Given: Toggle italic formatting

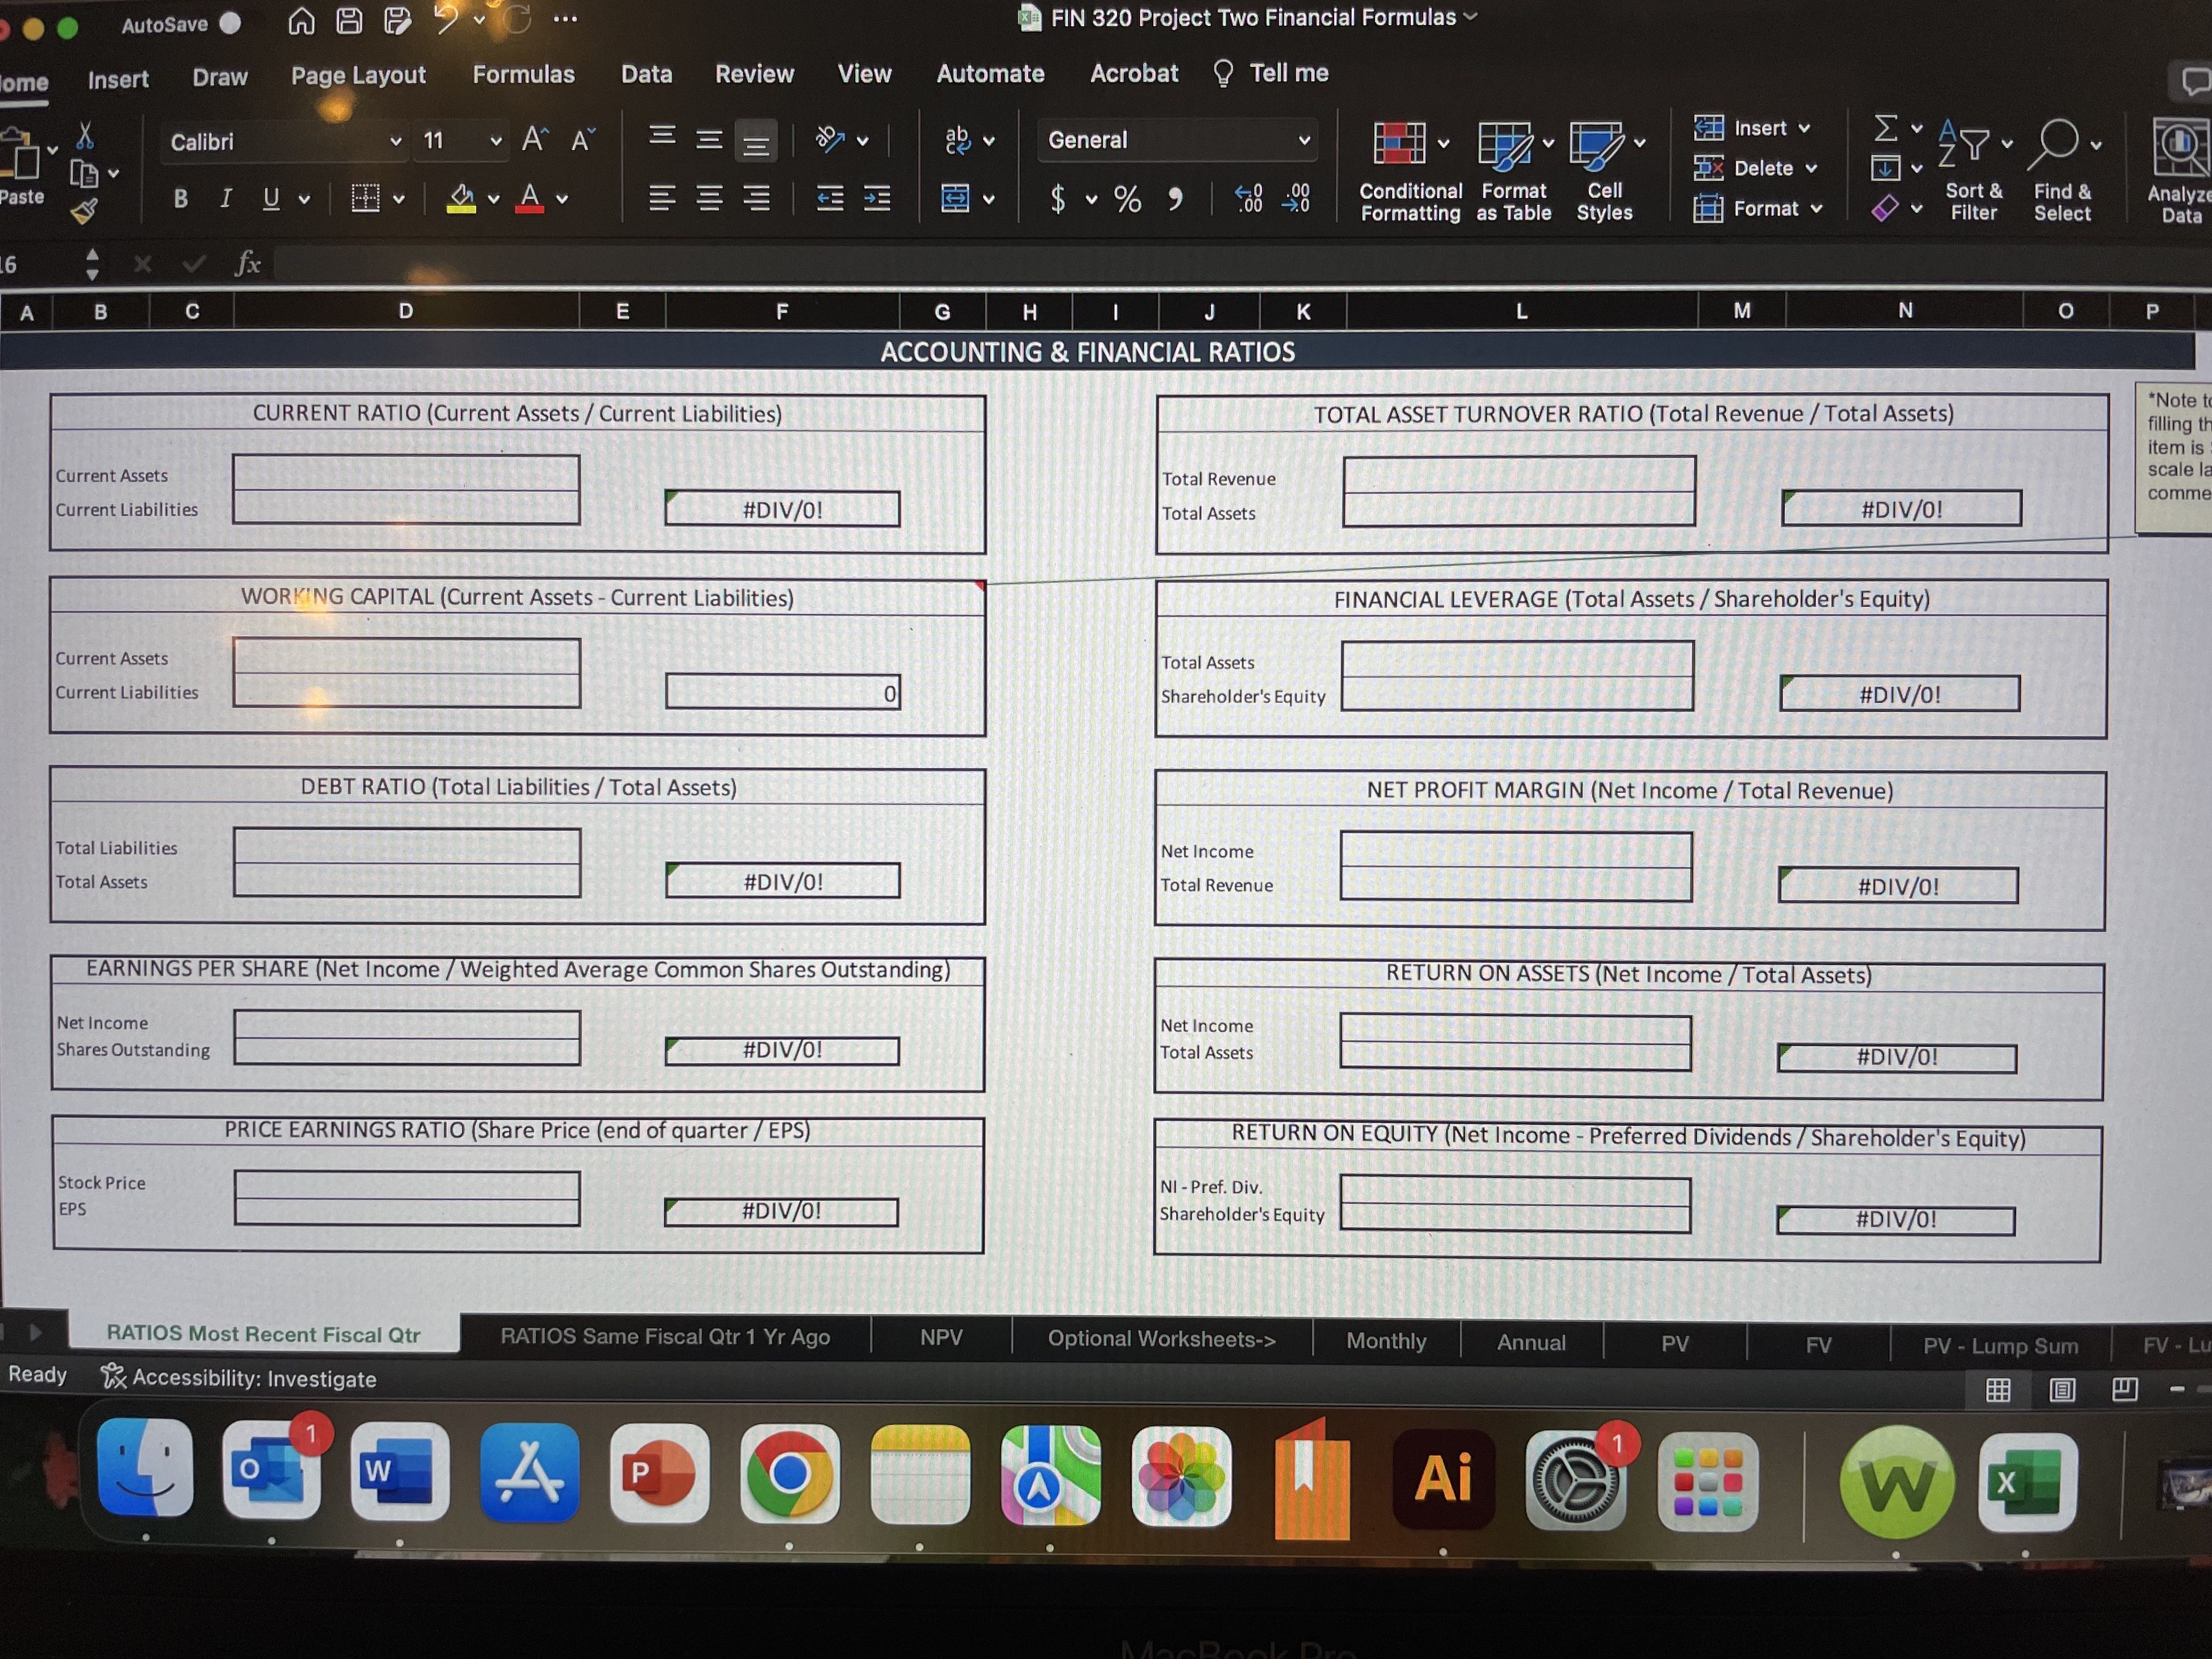Looking at the screenshot, I should point(226,198).
